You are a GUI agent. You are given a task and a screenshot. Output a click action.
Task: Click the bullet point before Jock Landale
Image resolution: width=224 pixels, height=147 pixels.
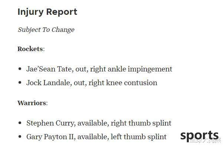coord(20,83)
